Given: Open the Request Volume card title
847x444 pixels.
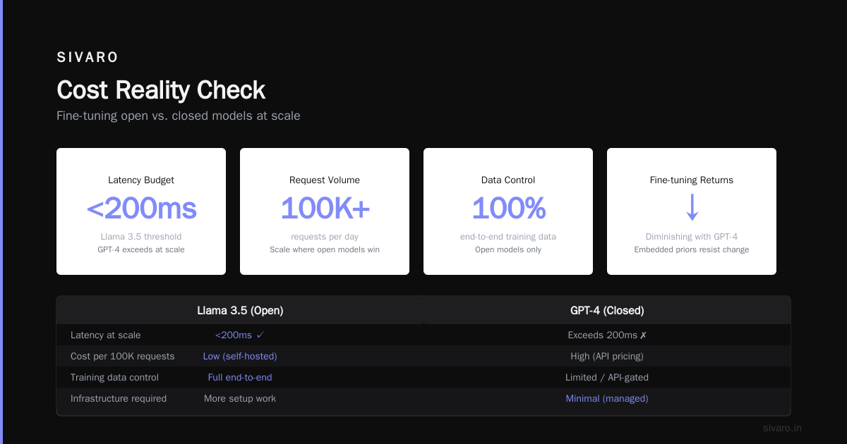Looking at the screenshot, I should 325,180.
